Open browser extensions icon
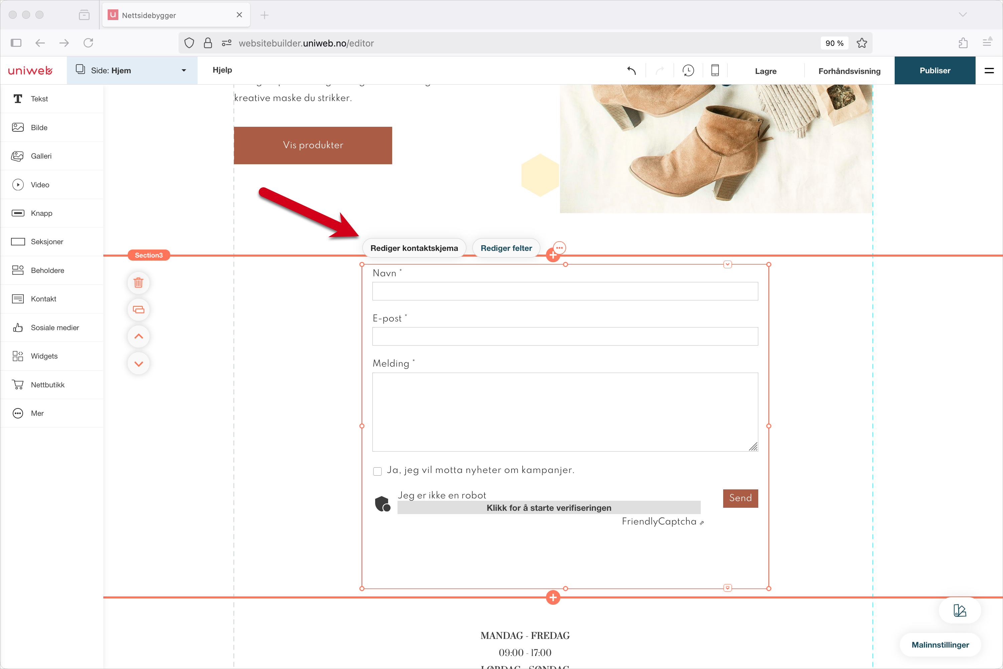Screen dimensions: 1003x669 963,43
